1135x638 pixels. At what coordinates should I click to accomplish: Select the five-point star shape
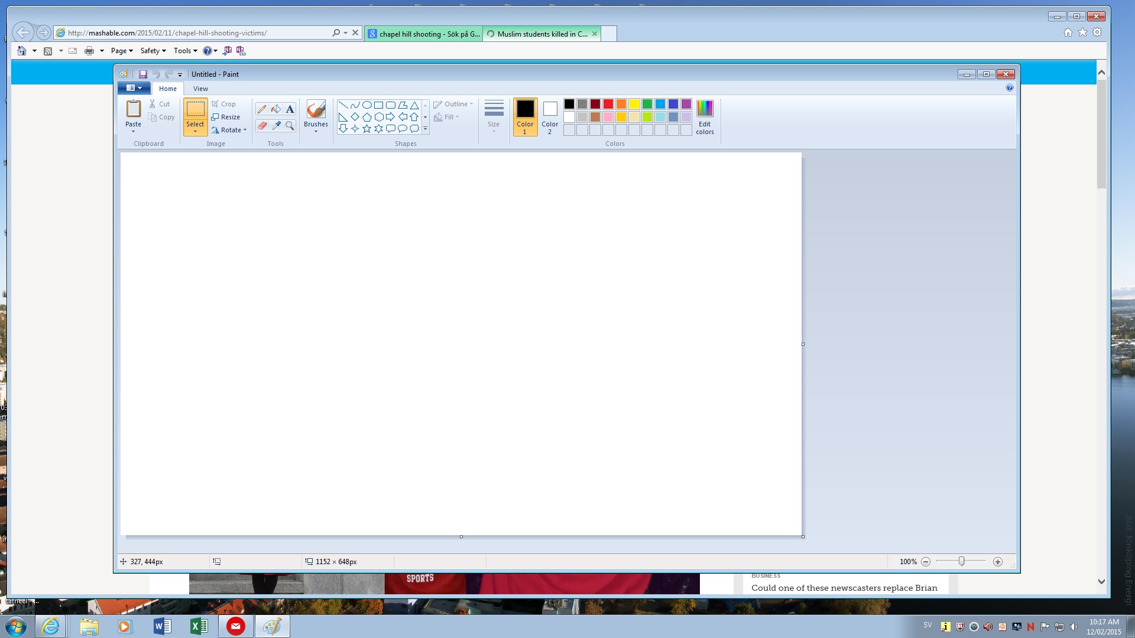point(367,128)
